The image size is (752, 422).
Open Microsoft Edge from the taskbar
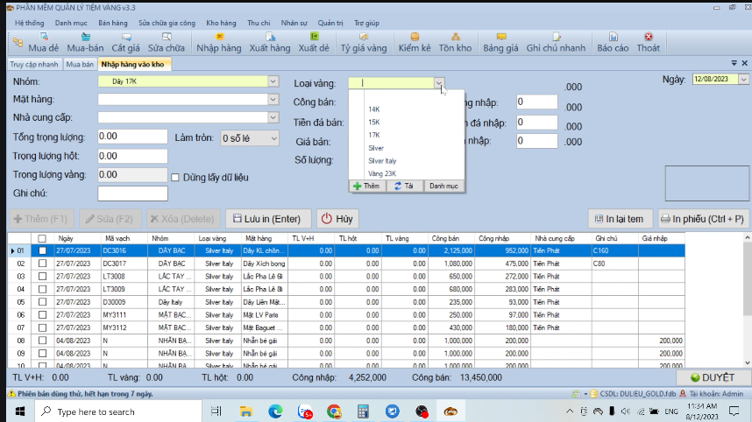(275, 411)
